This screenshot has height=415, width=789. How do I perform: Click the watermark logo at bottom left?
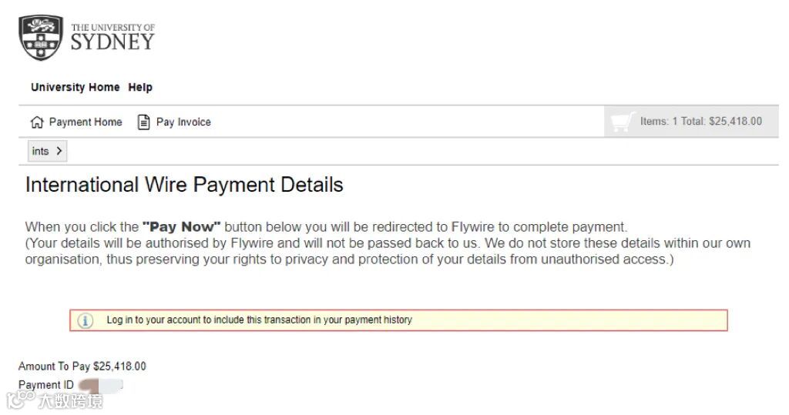point(21,399)
